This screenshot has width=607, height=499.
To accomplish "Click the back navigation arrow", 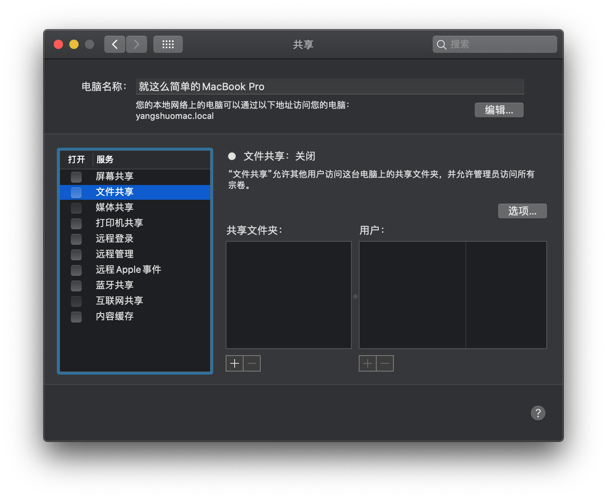I will pyautogui.click(x=115, y=44).
